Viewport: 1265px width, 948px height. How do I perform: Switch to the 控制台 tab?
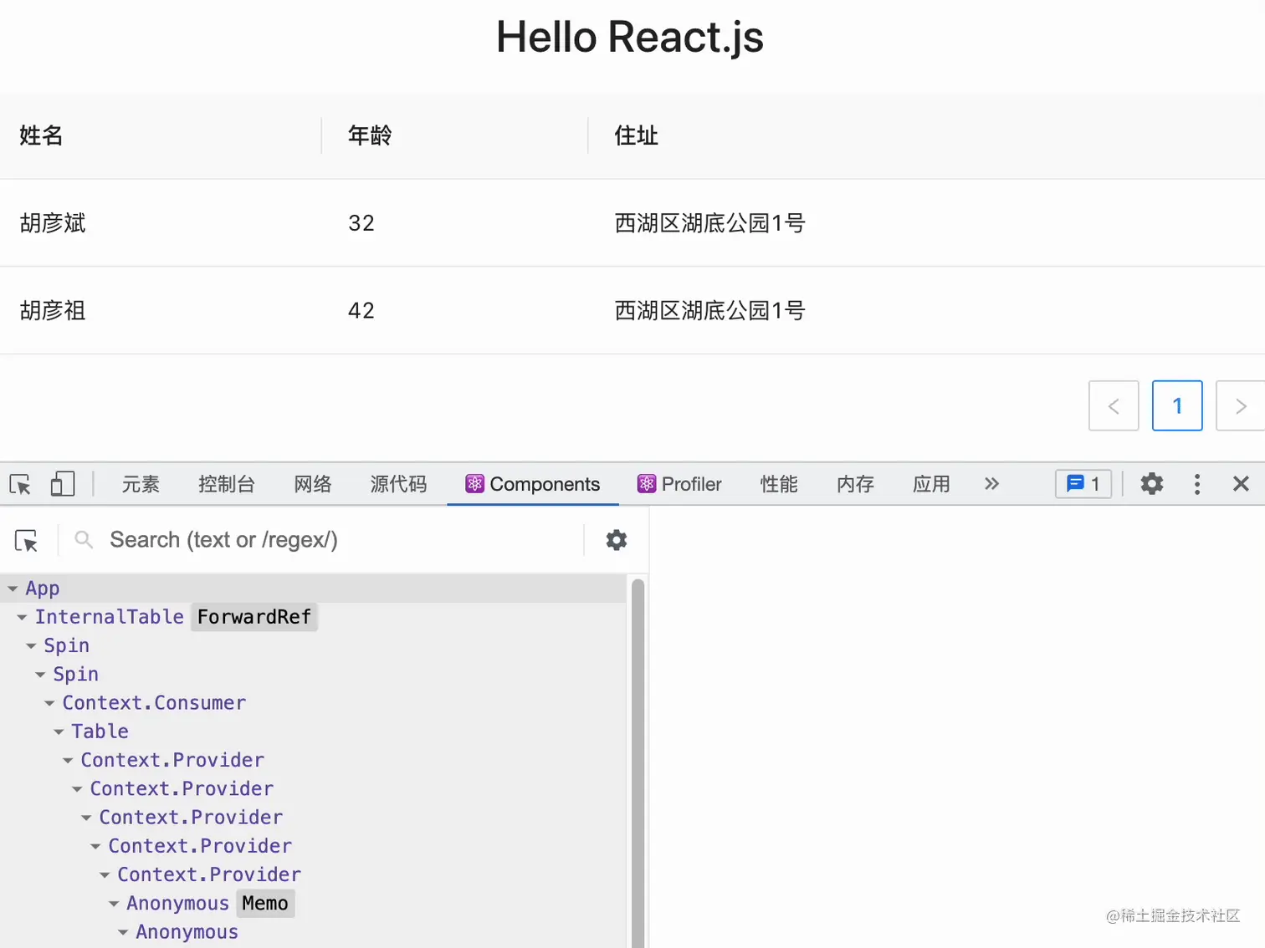point(227,484)
